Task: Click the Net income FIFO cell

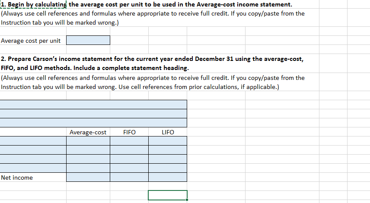Action: click(129, 177)
